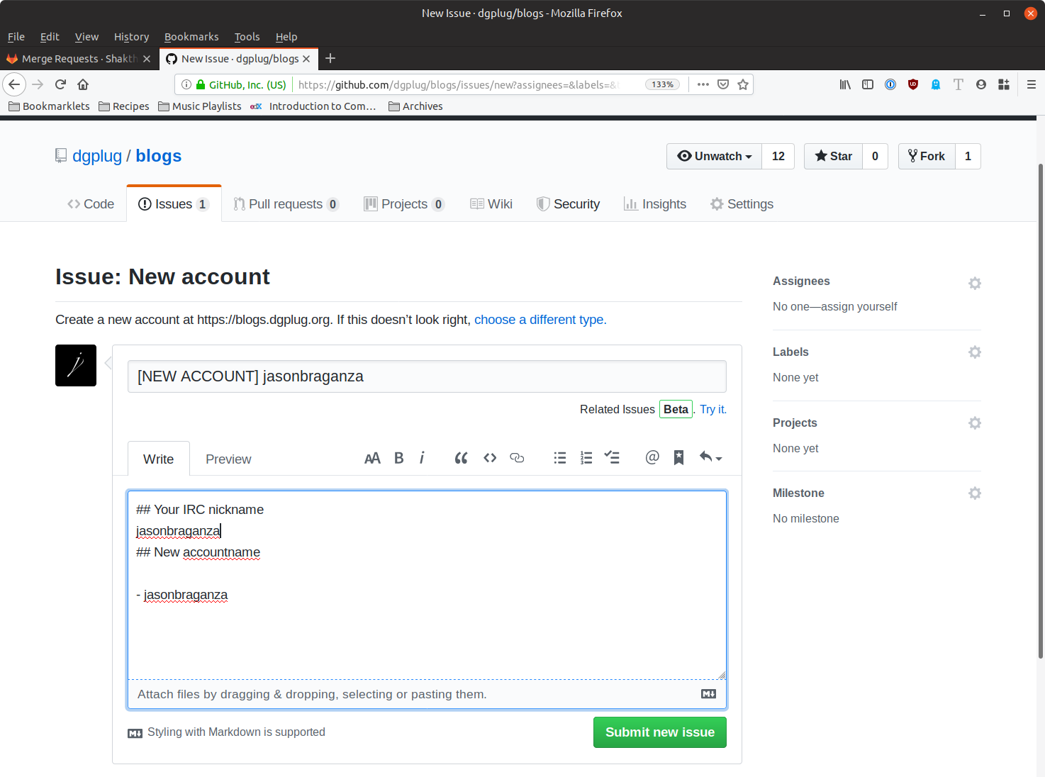
Task: Switch to the Merge Requests tab
Action: [x=79, y=59]
